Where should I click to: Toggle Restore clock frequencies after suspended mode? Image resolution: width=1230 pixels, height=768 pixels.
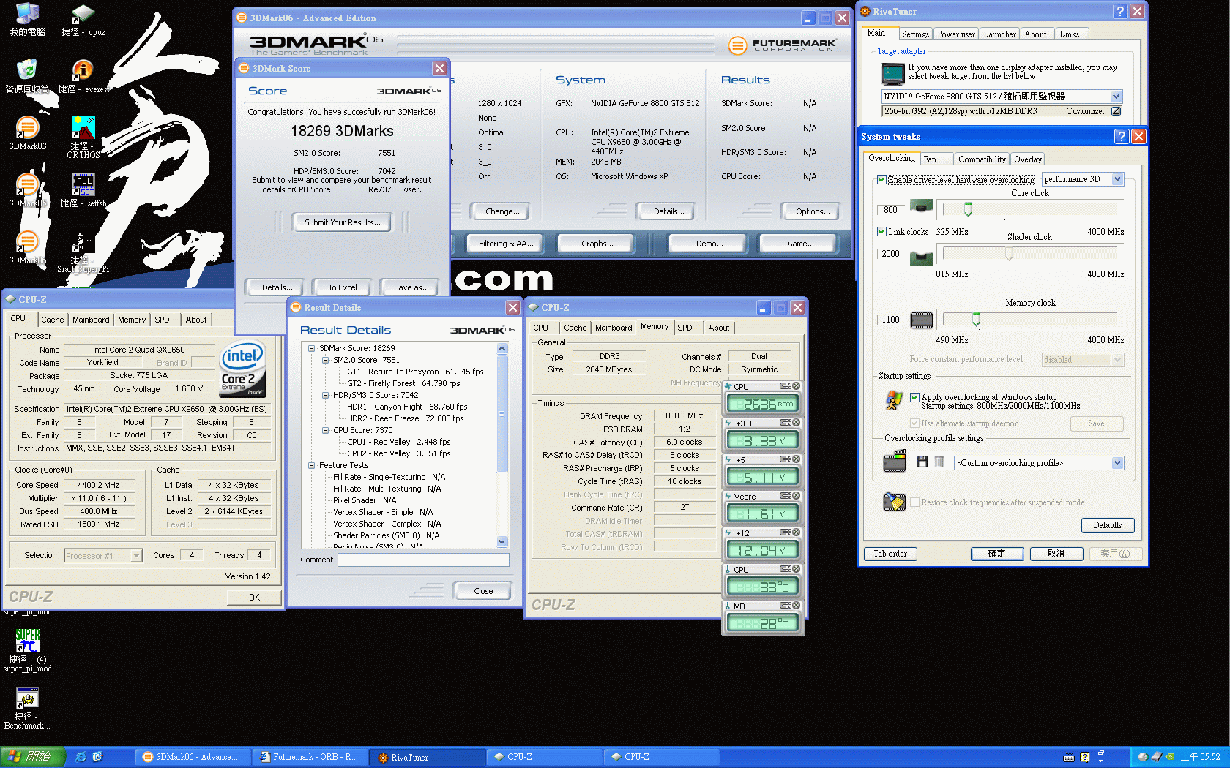click(914, 502)
